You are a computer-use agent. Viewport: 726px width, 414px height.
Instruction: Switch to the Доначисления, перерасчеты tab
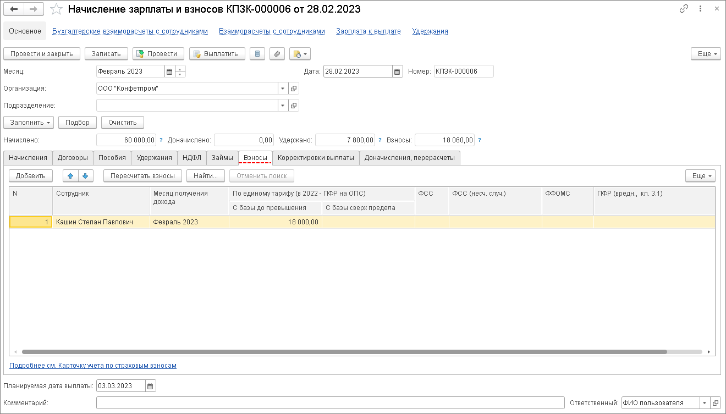tap(410, 158)
